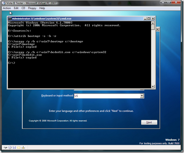The height and width of the screenshot is (153, 184).
Task: Minimize the cmd.exe window
Action: tap(145, 19)
